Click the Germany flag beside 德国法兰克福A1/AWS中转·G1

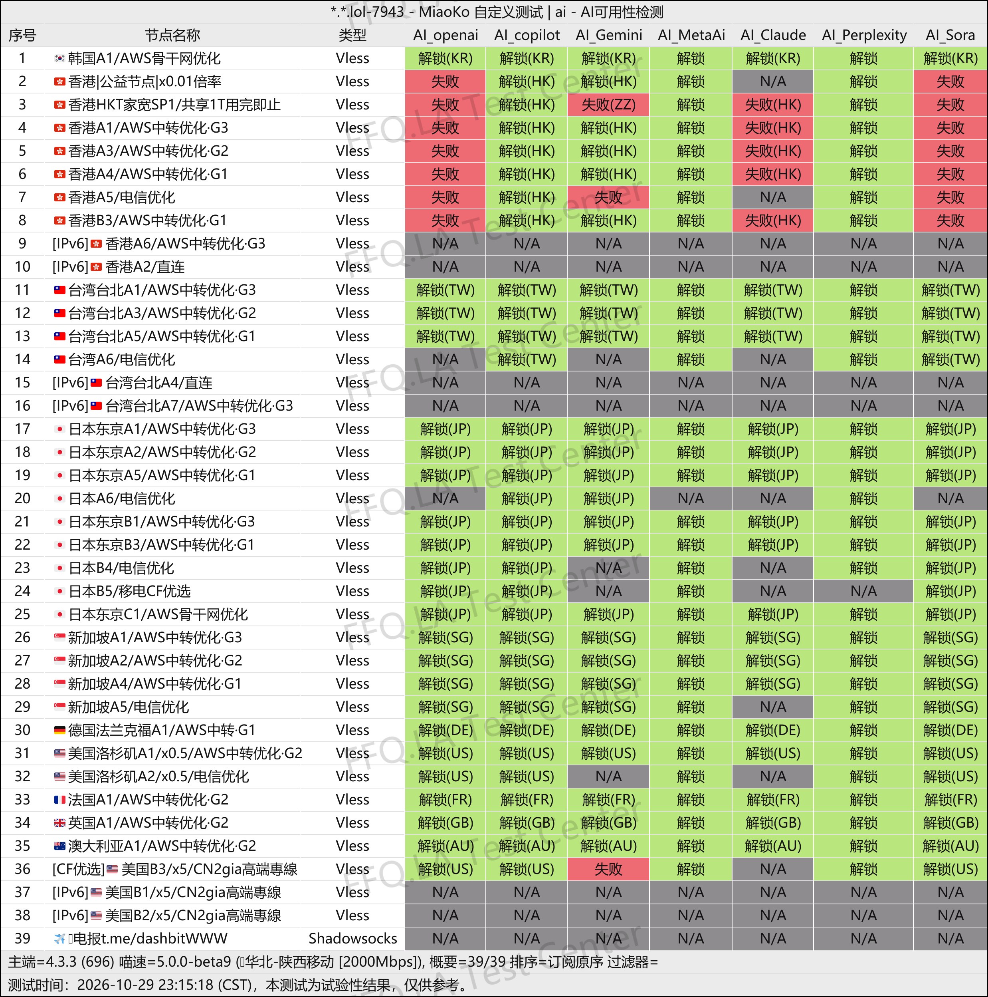[x=60, y=730]
